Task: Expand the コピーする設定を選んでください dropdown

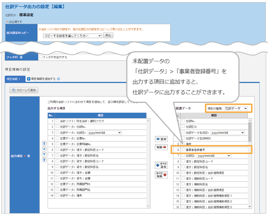Action: coord(72,36)
